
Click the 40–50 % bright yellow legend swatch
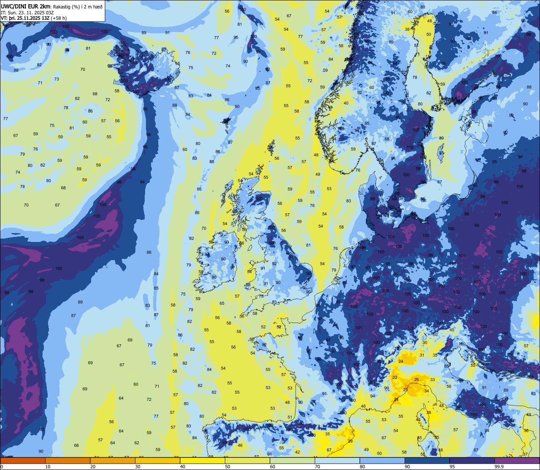tap(202, 460)
